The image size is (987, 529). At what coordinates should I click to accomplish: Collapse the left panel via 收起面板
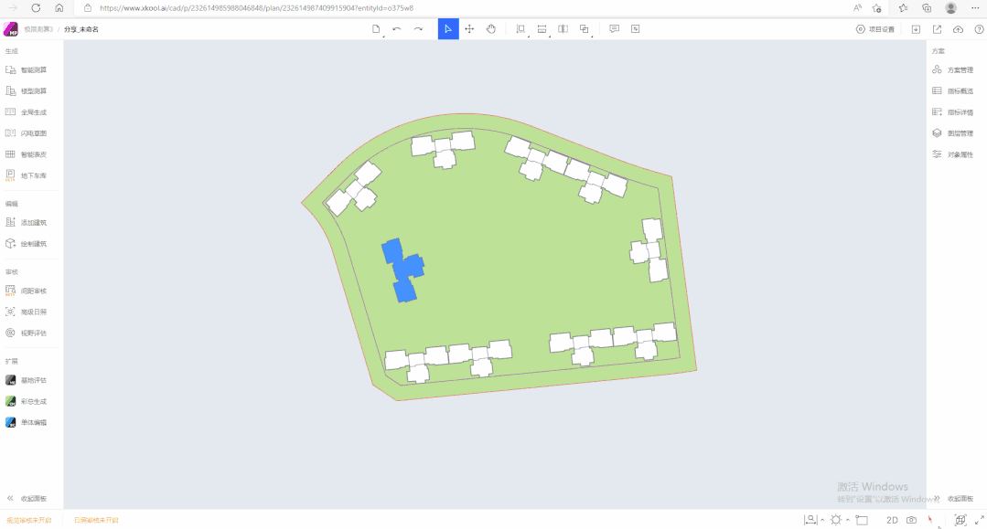pyautogui.click(x=27, y=498)
